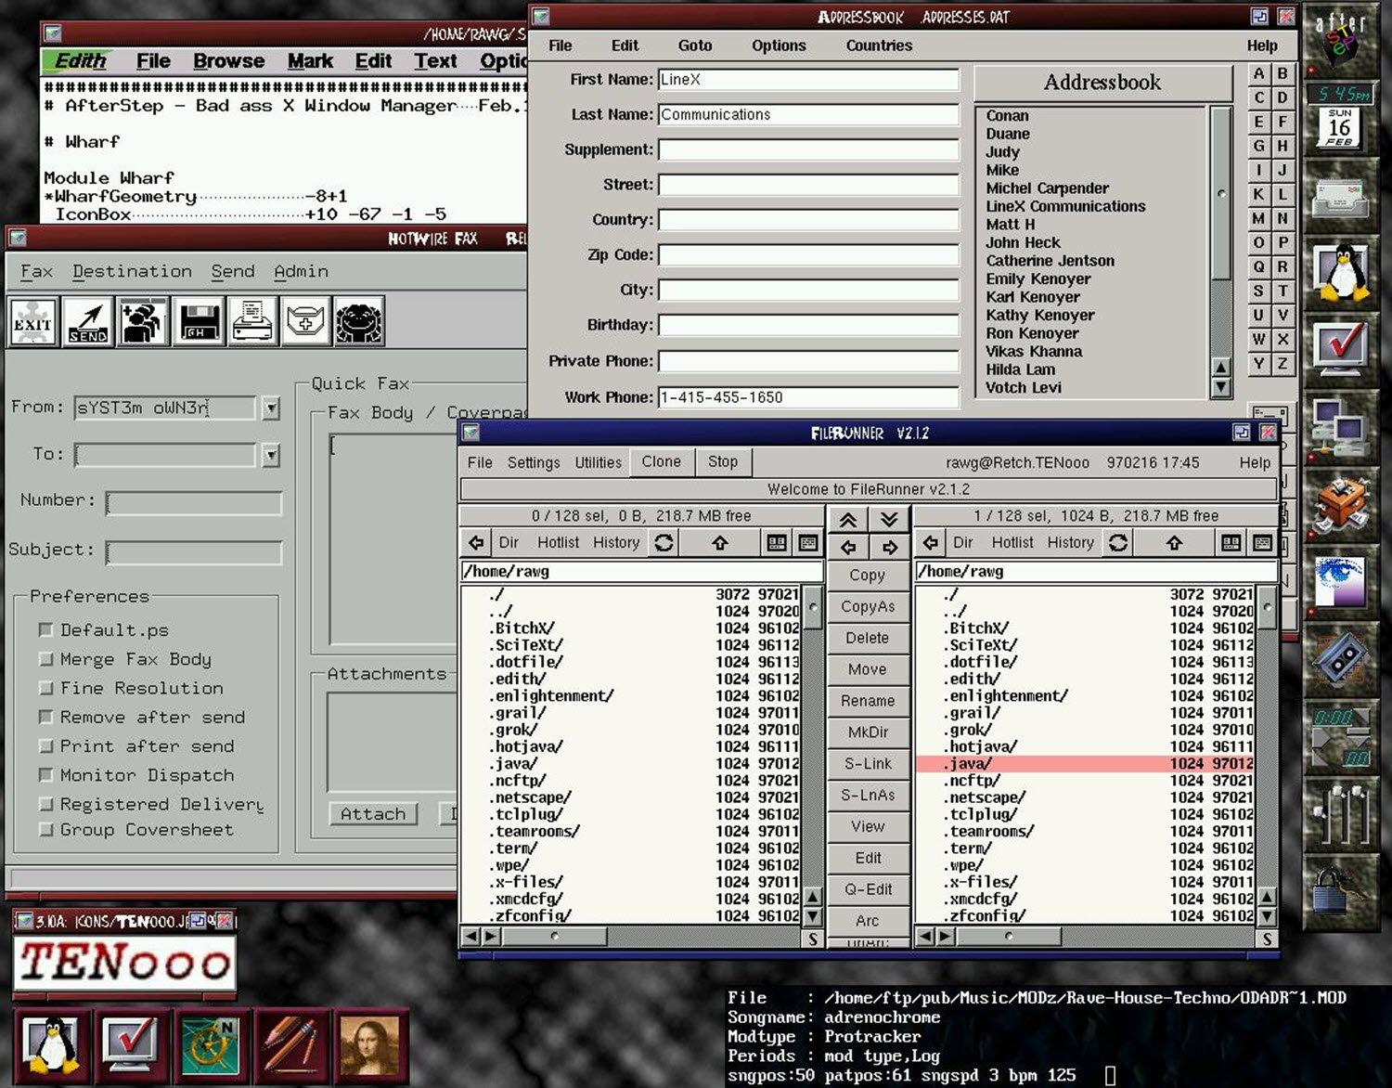This screenshot has width=1392, height=1088.
Task: Refresh the right FileRunner directory panel
Action: [x=1118, y=542]
